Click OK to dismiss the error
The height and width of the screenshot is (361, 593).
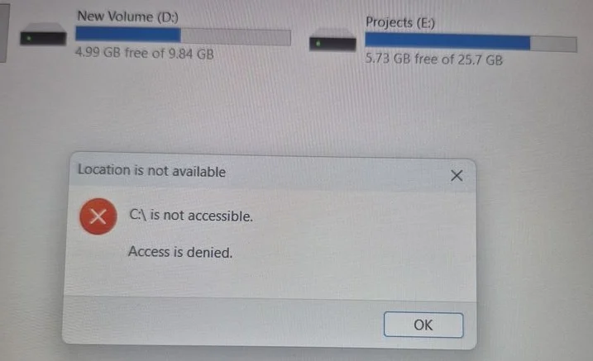[x=423, y=325]
